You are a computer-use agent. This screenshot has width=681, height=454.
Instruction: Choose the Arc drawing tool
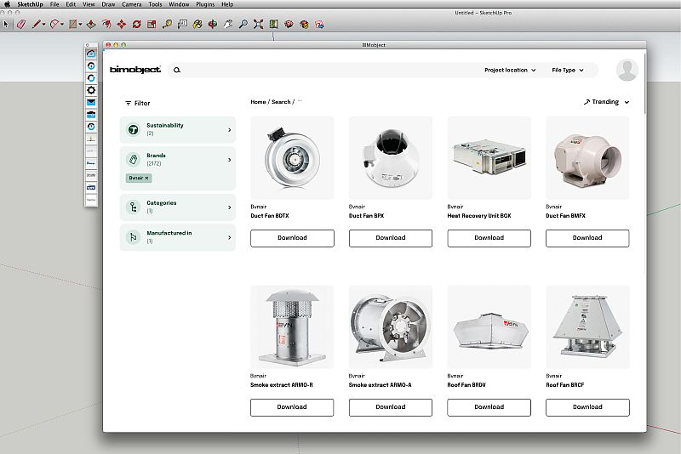click(54, 25)
